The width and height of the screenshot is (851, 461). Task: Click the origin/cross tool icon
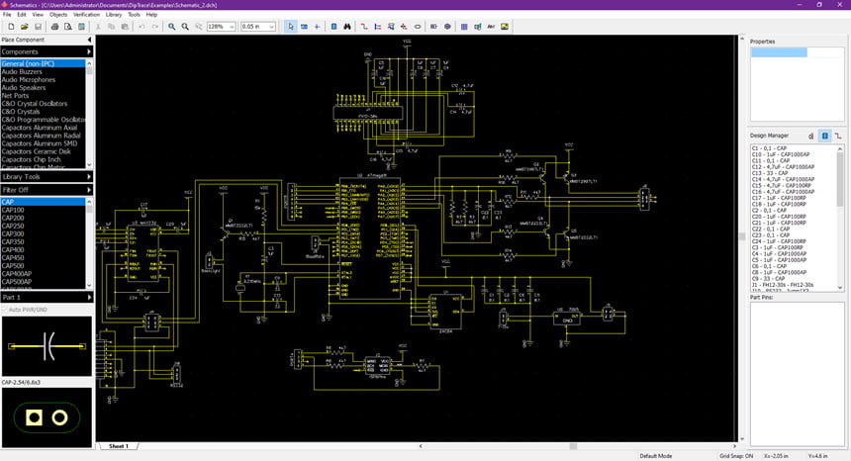coord(317,26)
